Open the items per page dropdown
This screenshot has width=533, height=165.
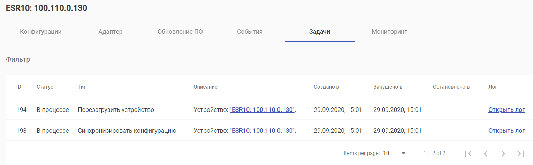coord(395,153)
